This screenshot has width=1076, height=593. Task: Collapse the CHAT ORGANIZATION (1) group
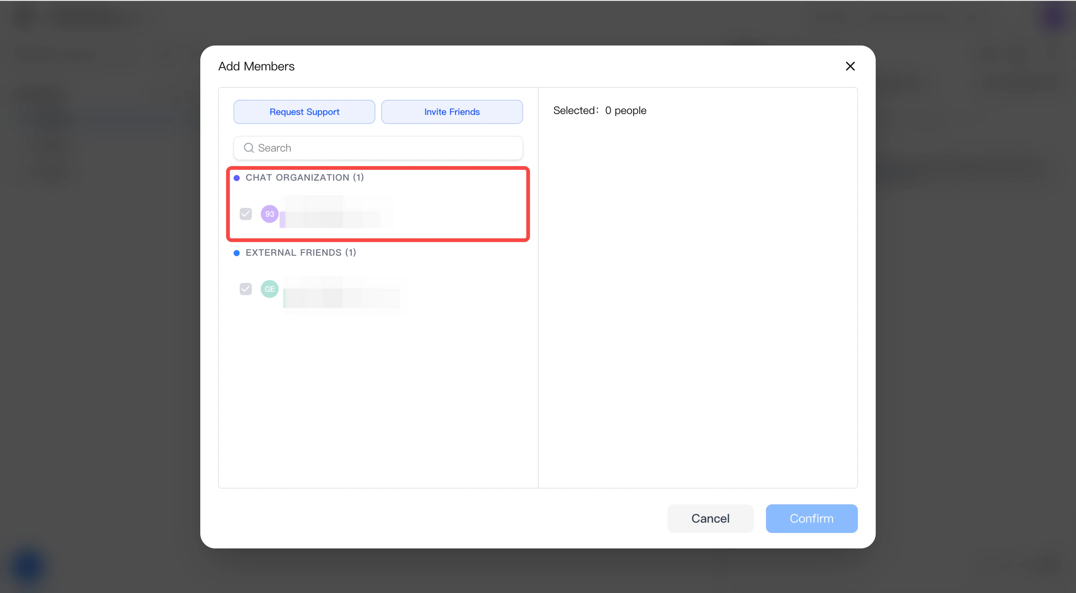click(304, 177)
